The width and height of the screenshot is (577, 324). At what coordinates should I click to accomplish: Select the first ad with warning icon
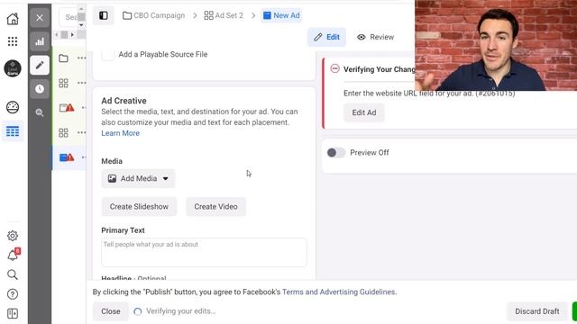point(67,108)
